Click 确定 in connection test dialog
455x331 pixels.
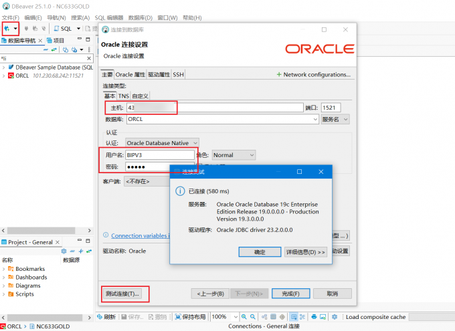click(x=260, y=252)
